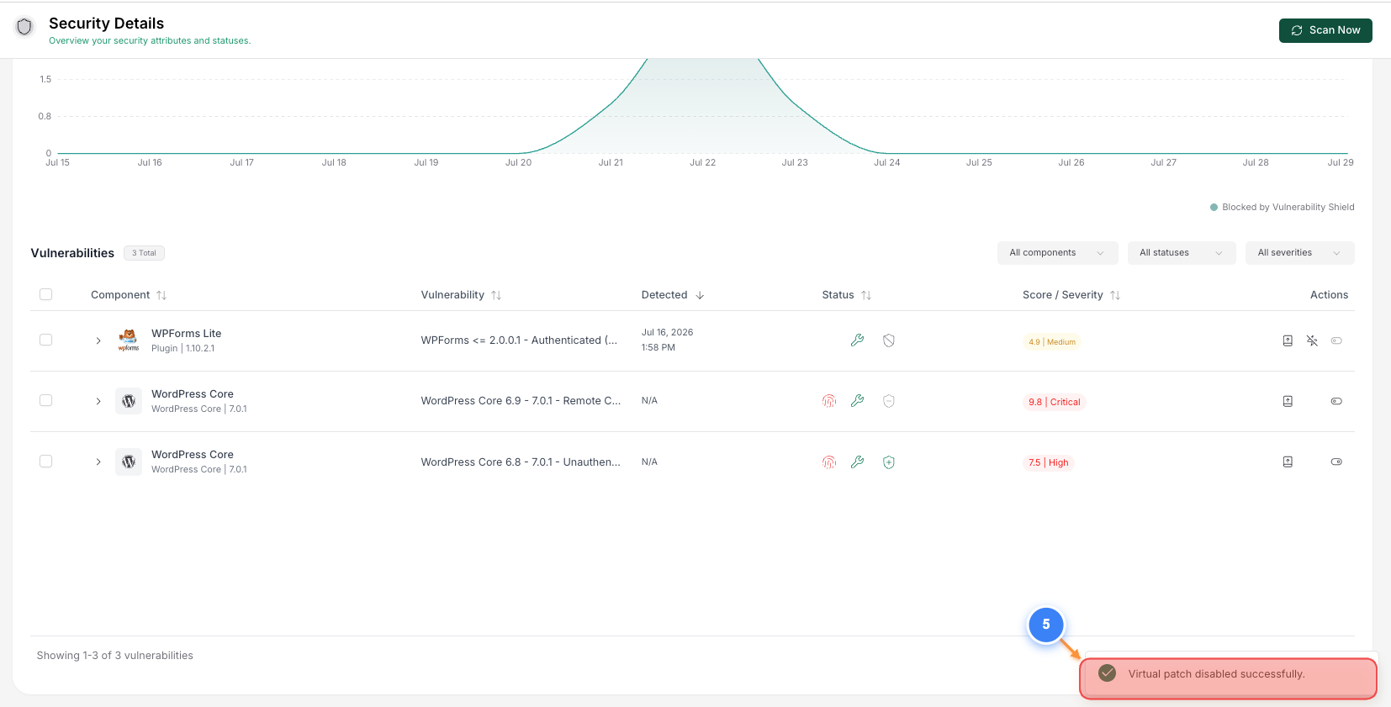Click the Detected column header

click(x=664, y=295)
